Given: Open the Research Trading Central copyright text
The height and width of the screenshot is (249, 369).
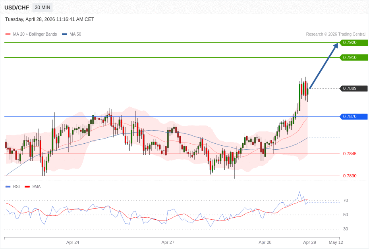Looking at the screenshot, I should 335,34.
